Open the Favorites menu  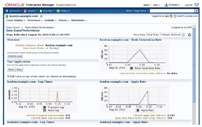(x=49, y=11)
